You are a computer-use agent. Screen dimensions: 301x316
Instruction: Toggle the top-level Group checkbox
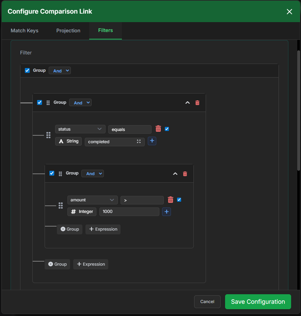(27, 70)
